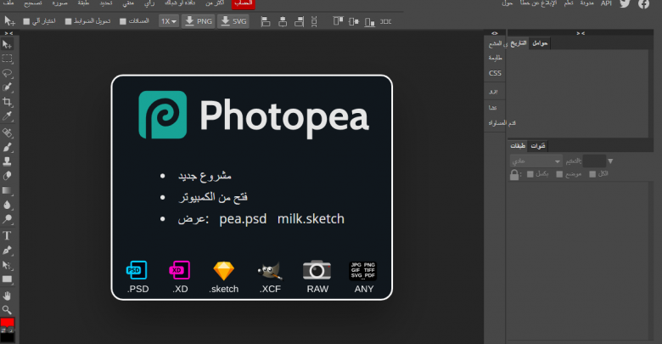Expand the layer opacity arrow dropdown

tap(612, 161)
